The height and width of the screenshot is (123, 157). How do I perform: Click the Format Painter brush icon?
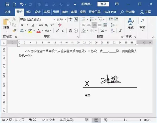pos(14,30)
